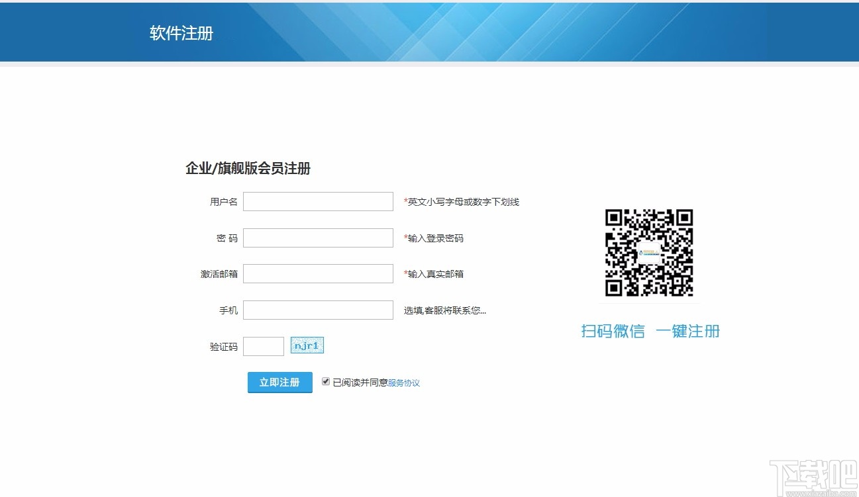
Task: Click the 企业/旗舰版会员注册 heading
Action: (248, 169)
